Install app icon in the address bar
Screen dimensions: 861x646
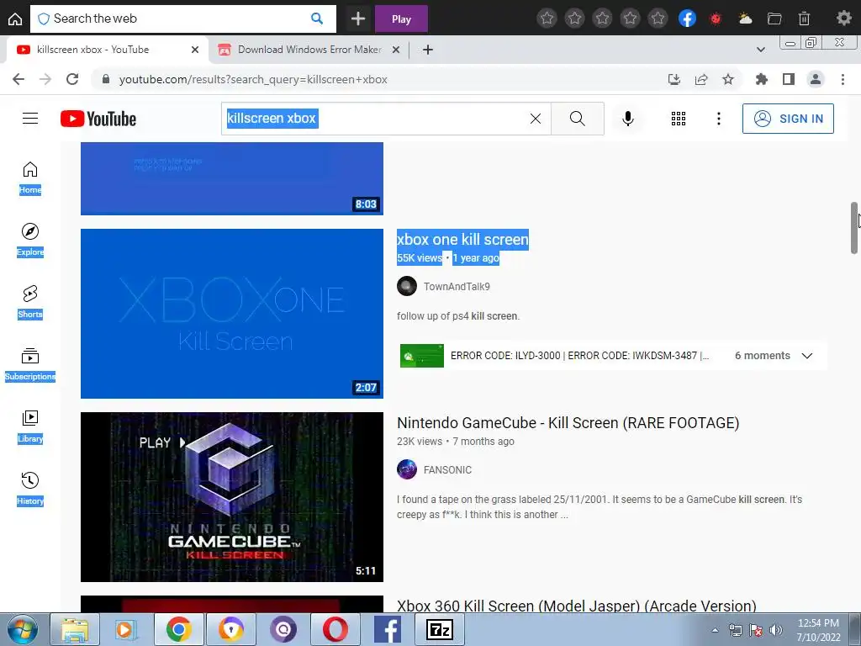(674, 79)
